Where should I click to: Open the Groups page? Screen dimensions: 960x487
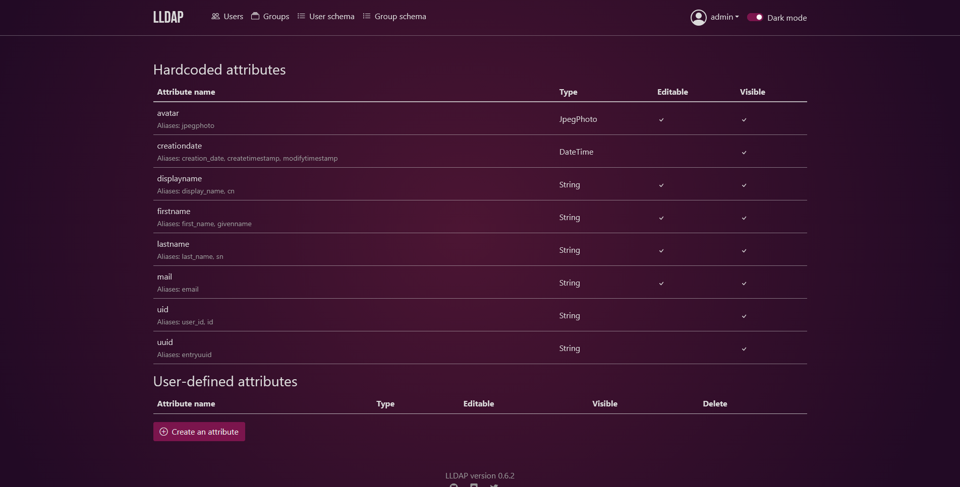pos(275,17)
